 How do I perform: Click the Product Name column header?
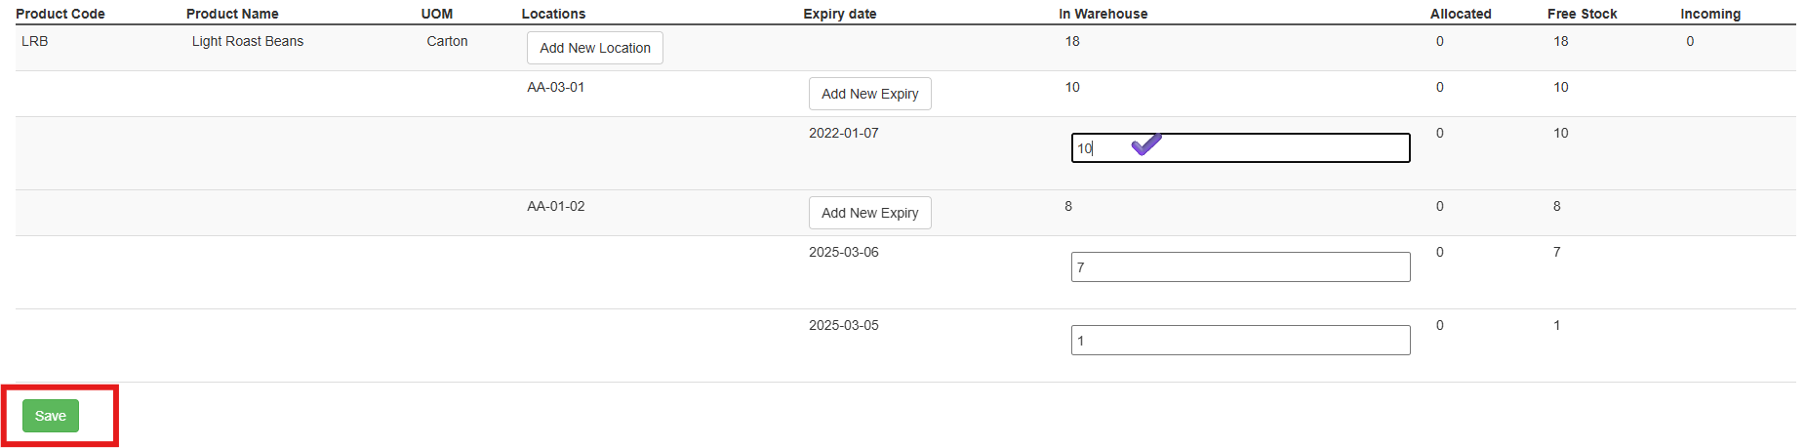coord(232,14)
